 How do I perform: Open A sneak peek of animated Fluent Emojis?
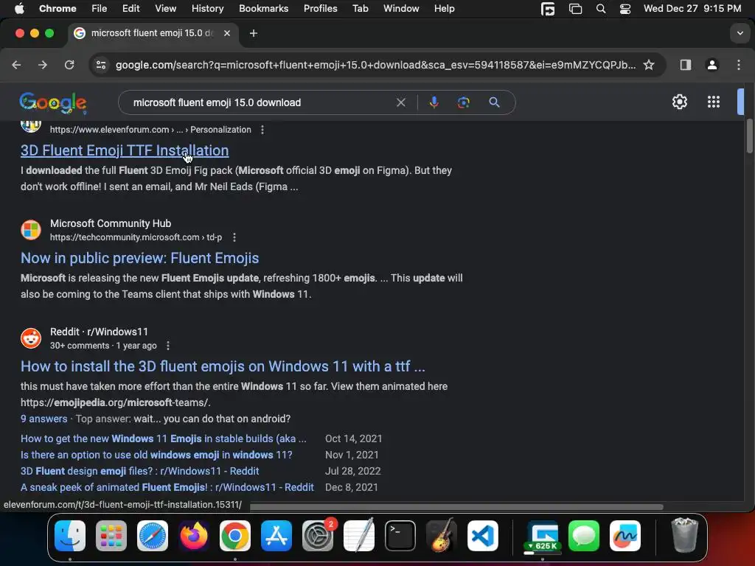[167, 488]
